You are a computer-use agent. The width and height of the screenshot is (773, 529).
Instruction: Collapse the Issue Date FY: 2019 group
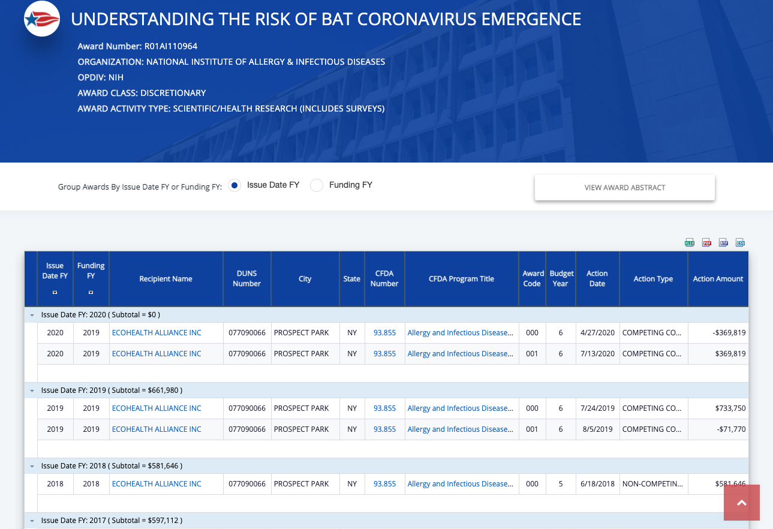[32, 390]
